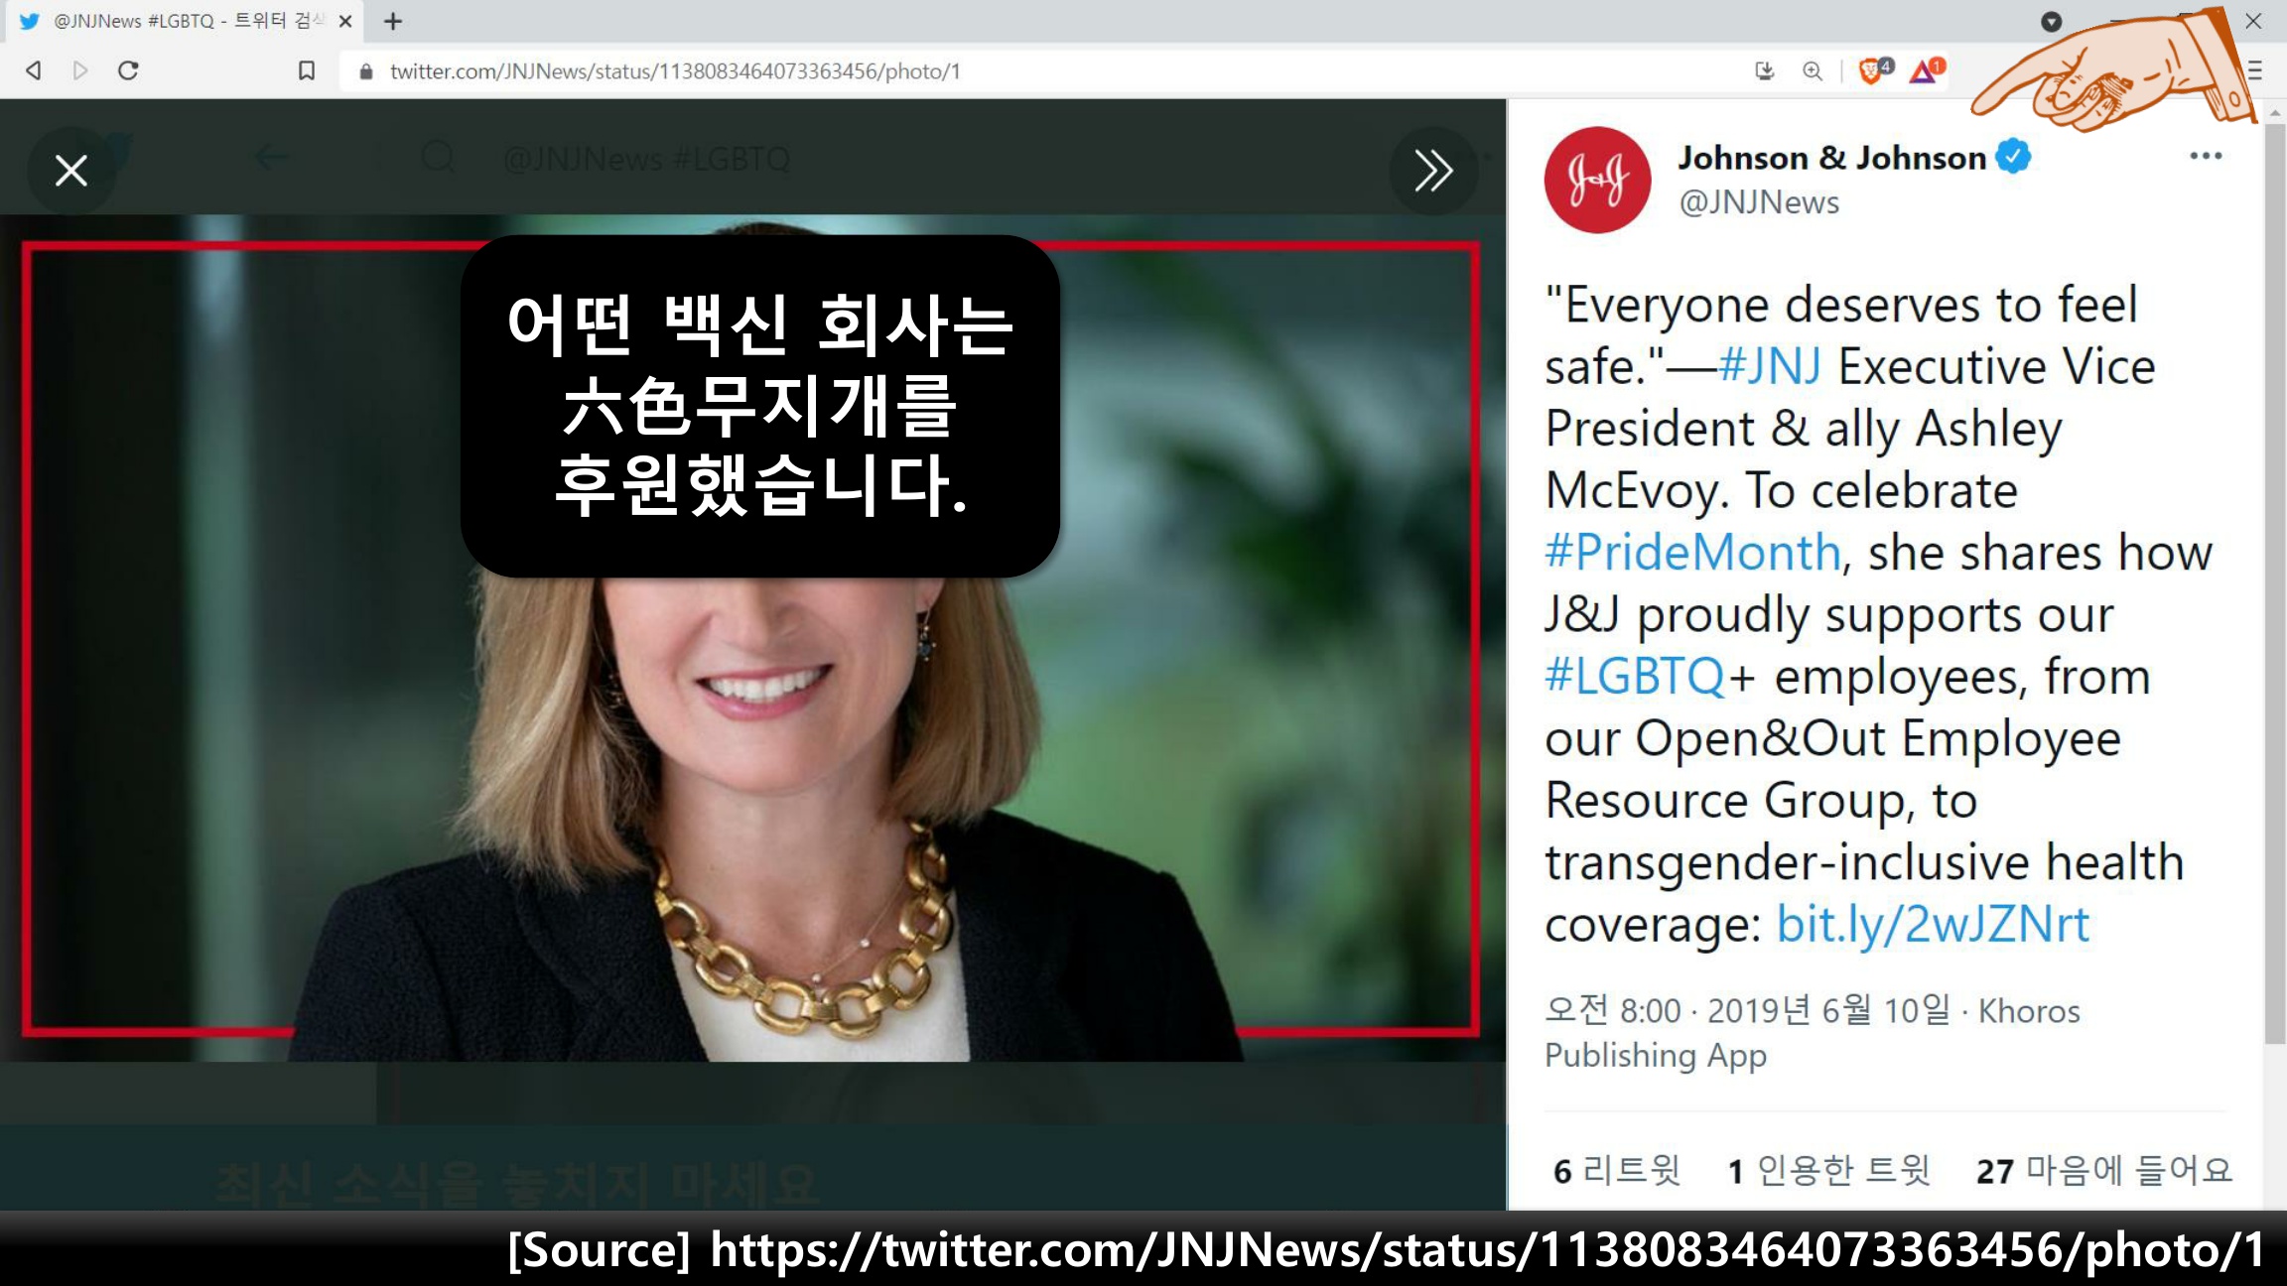The height and width of the screenshot is (1286, 2287).
Task: Click the #LGBTQ hashtag in tweet
Action: pyautogui.click(x=1635, y=677)
